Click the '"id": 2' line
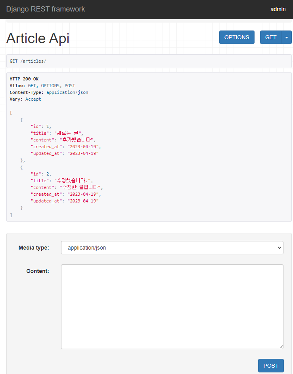 [41, 174]
